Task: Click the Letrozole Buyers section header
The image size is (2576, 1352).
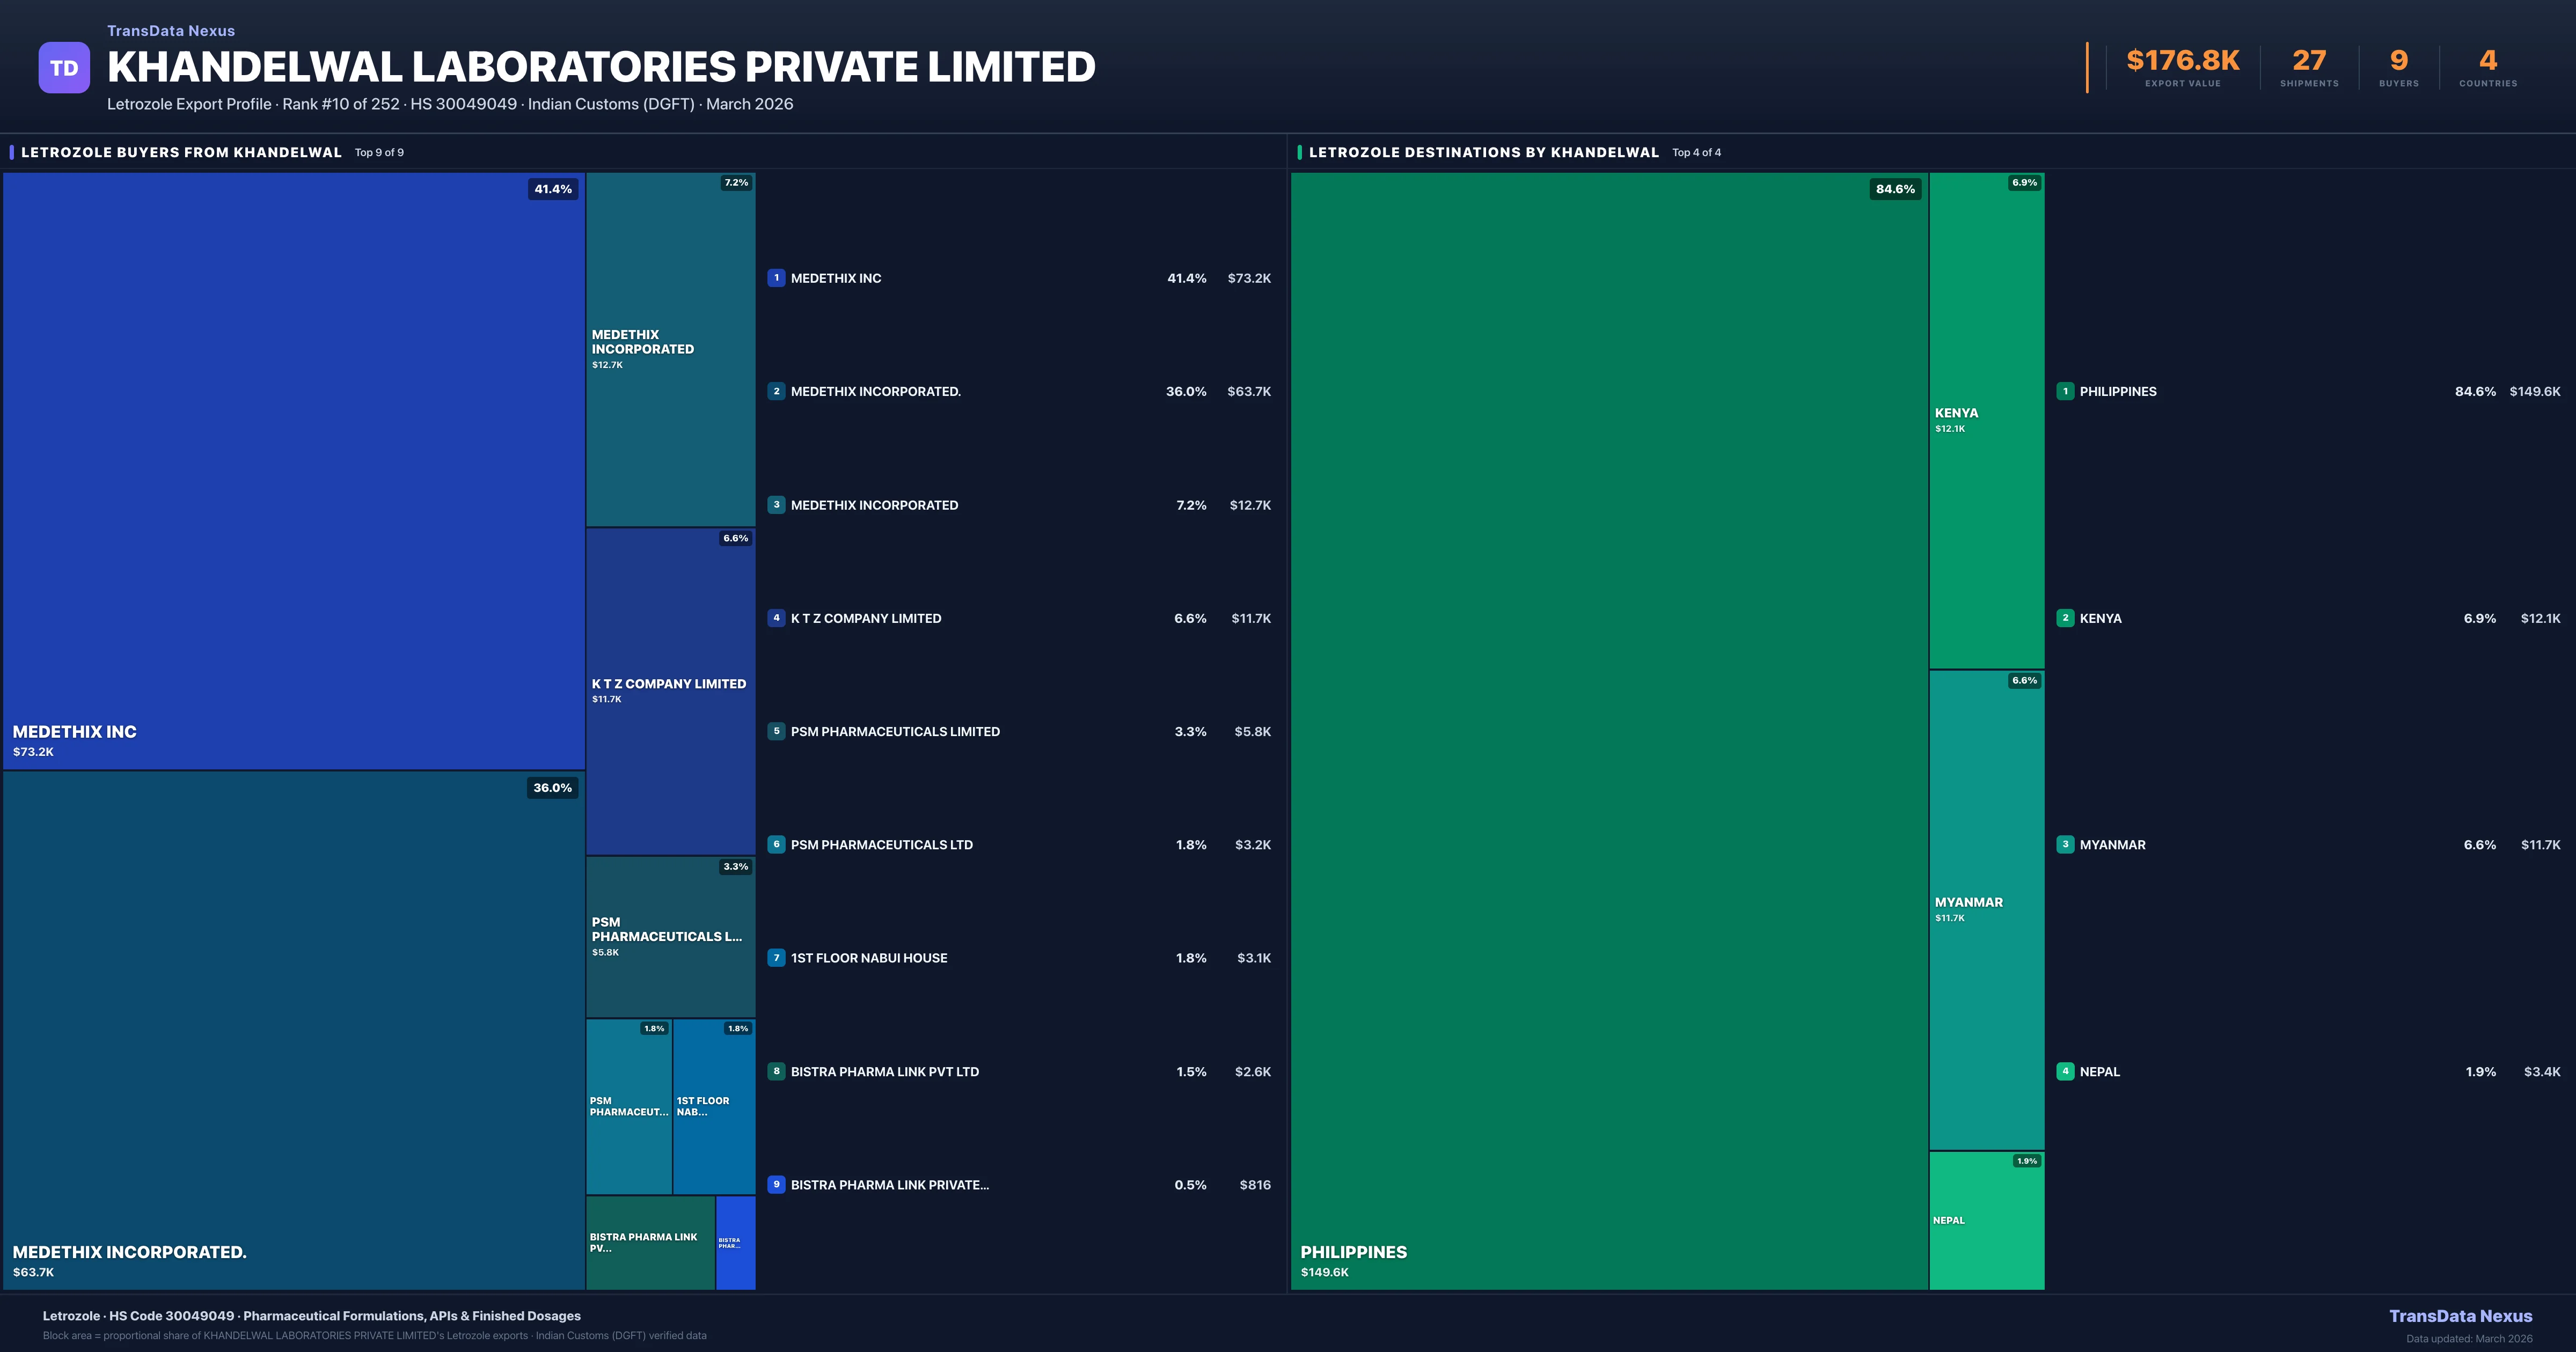Action: [x=181, y=152]
